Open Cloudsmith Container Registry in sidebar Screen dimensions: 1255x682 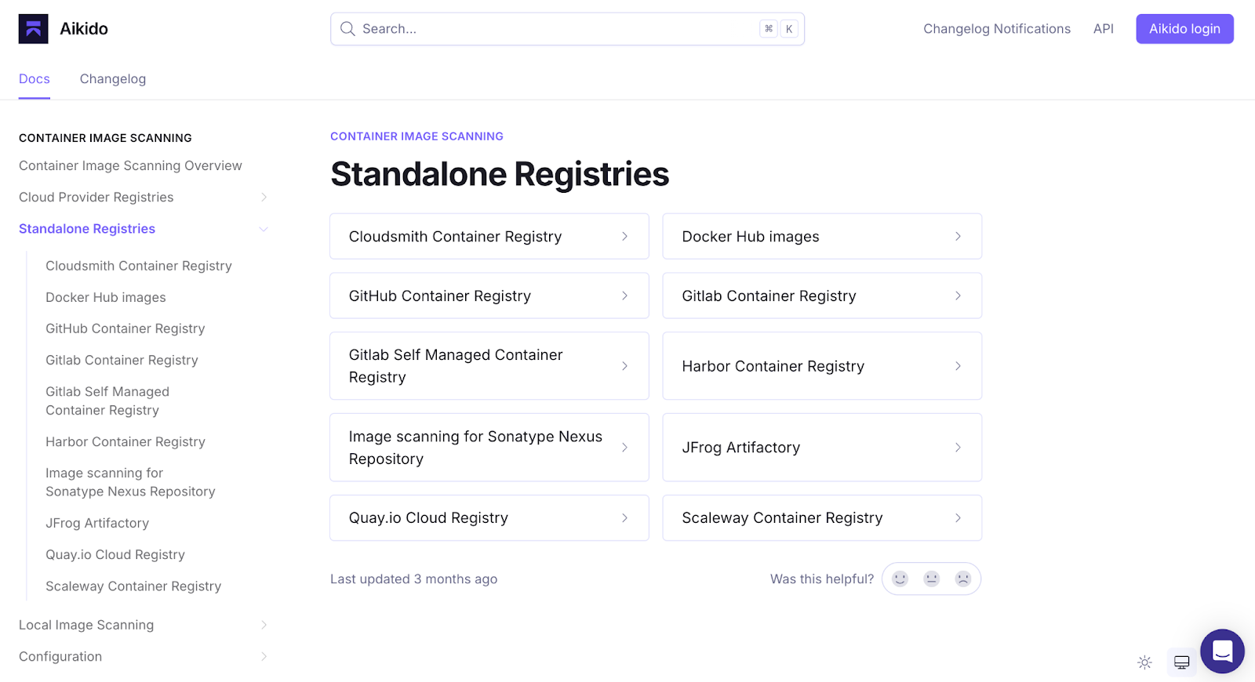139,266
